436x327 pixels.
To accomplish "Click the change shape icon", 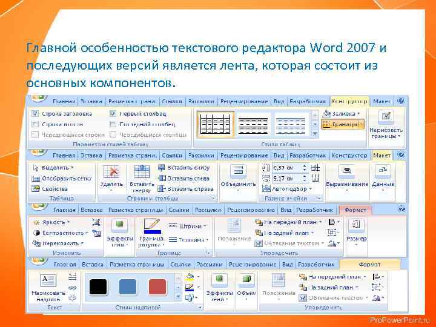I will click(190, 298).
